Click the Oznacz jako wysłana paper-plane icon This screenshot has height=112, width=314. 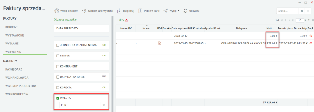[x=84, y=11]
